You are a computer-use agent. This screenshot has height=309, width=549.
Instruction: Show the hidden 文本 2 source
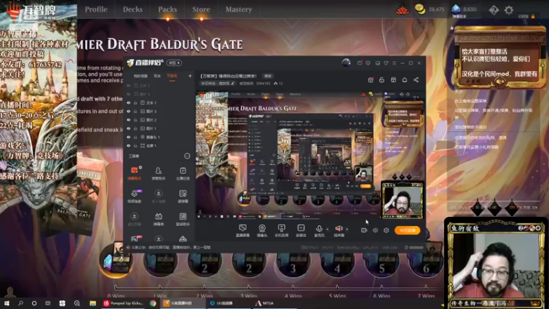point(128,85)
